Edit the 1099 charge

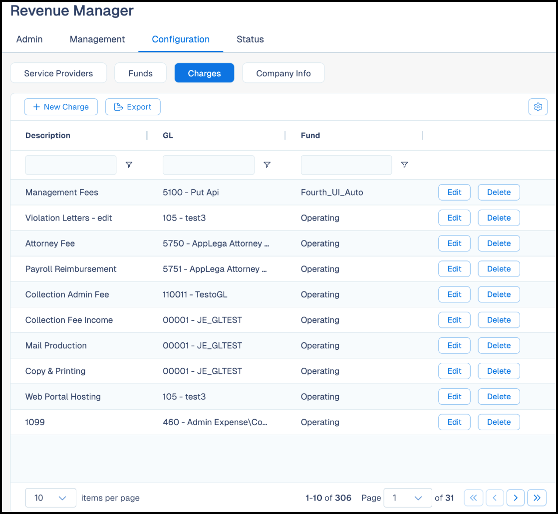(454, 422)
